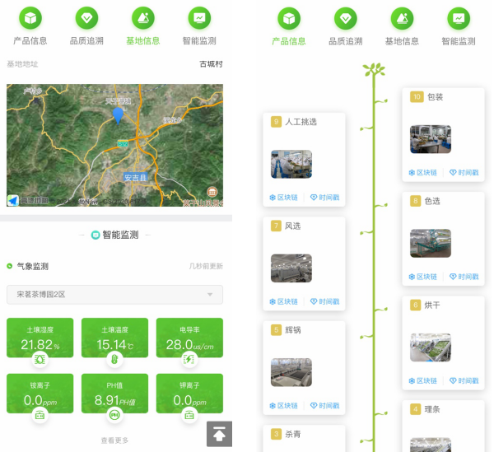Viewport: 494px width, 452px height.
Task: Open 区块链 link for 风选 step
Action: 283,302
